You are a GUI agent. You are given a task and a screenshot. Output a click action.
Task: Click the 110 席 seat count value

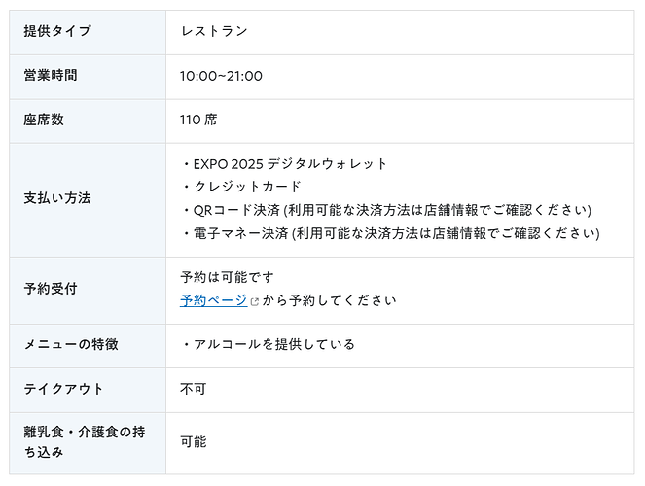198,120
